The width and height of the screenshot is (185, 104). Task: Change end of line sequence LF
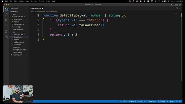144,101
